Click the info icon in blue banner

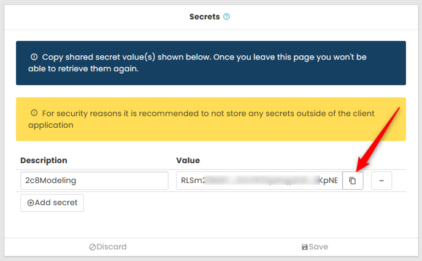pos(34,57)
